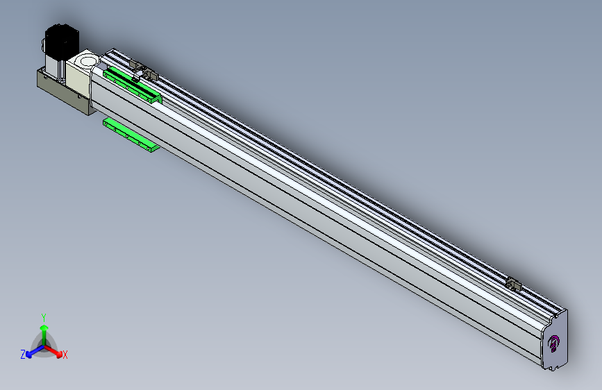Select the black motor on the actuator
This screenshot has height=390, width=602.
pyautogui.click(x=62, y=41)
